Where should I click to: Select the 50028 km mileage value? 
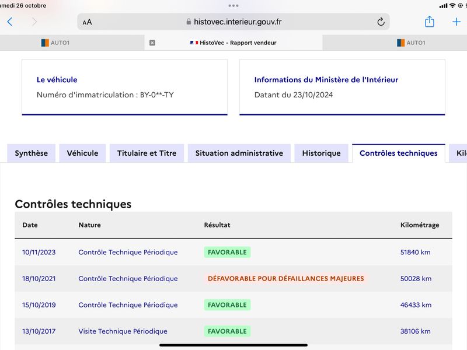(x=416, y=279)
